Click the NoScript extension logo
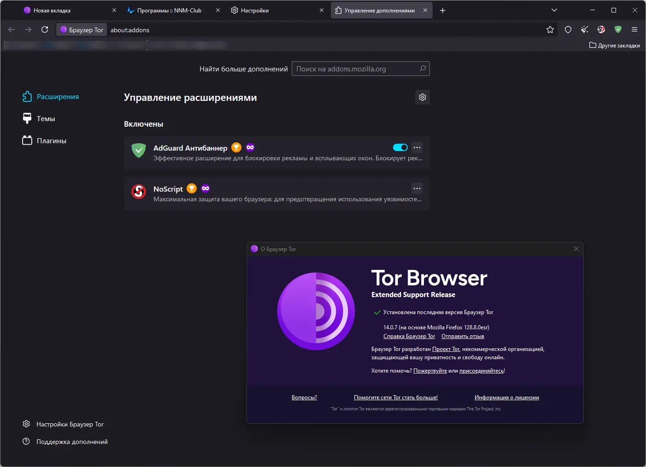 point(139,191)
